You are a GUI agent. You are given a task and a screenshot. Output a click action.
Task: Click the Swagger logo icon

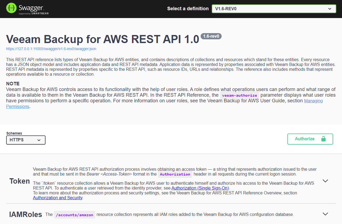click(x=11, y=8)
